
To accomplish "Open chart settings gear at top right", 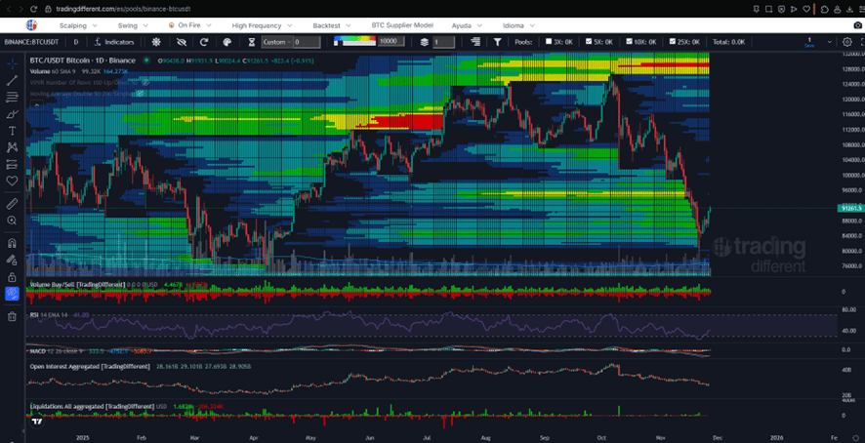I will click(847, 42).
